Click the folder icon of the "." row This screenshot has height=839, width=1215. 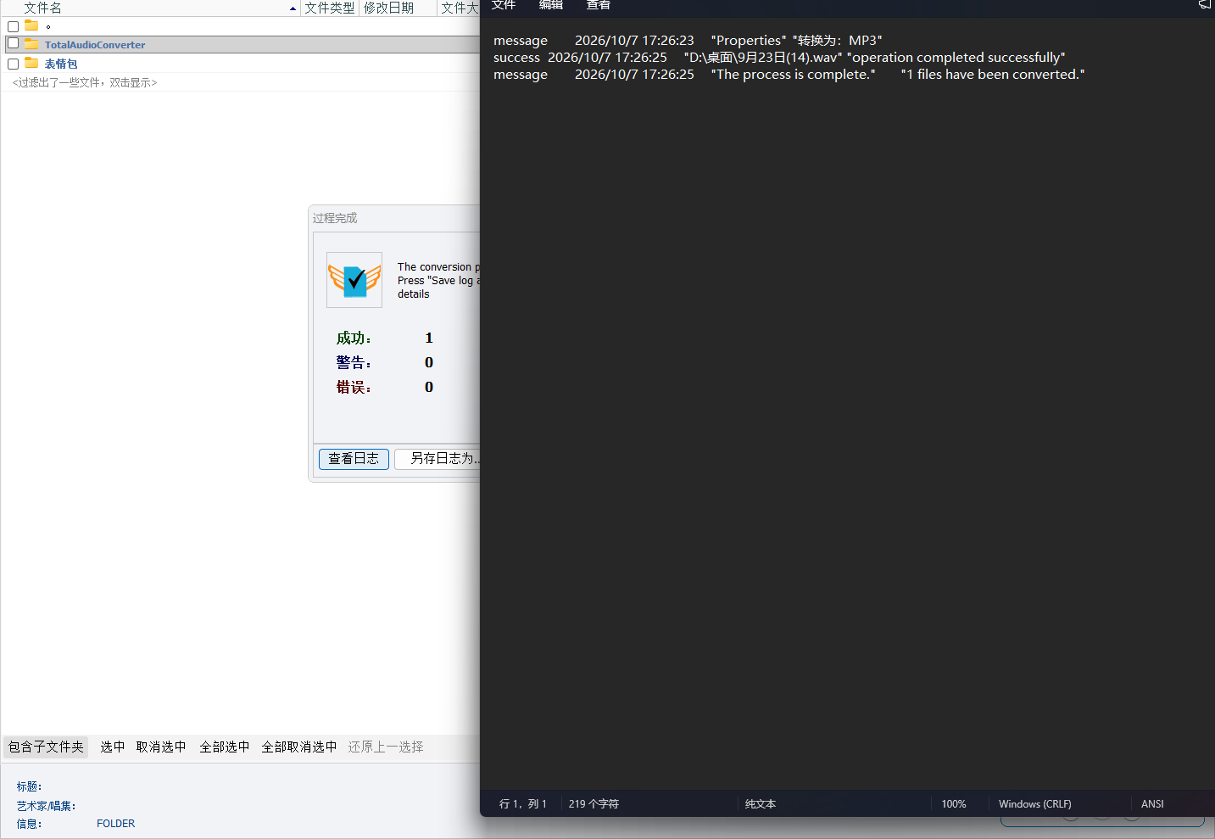(x=31, y=25)
